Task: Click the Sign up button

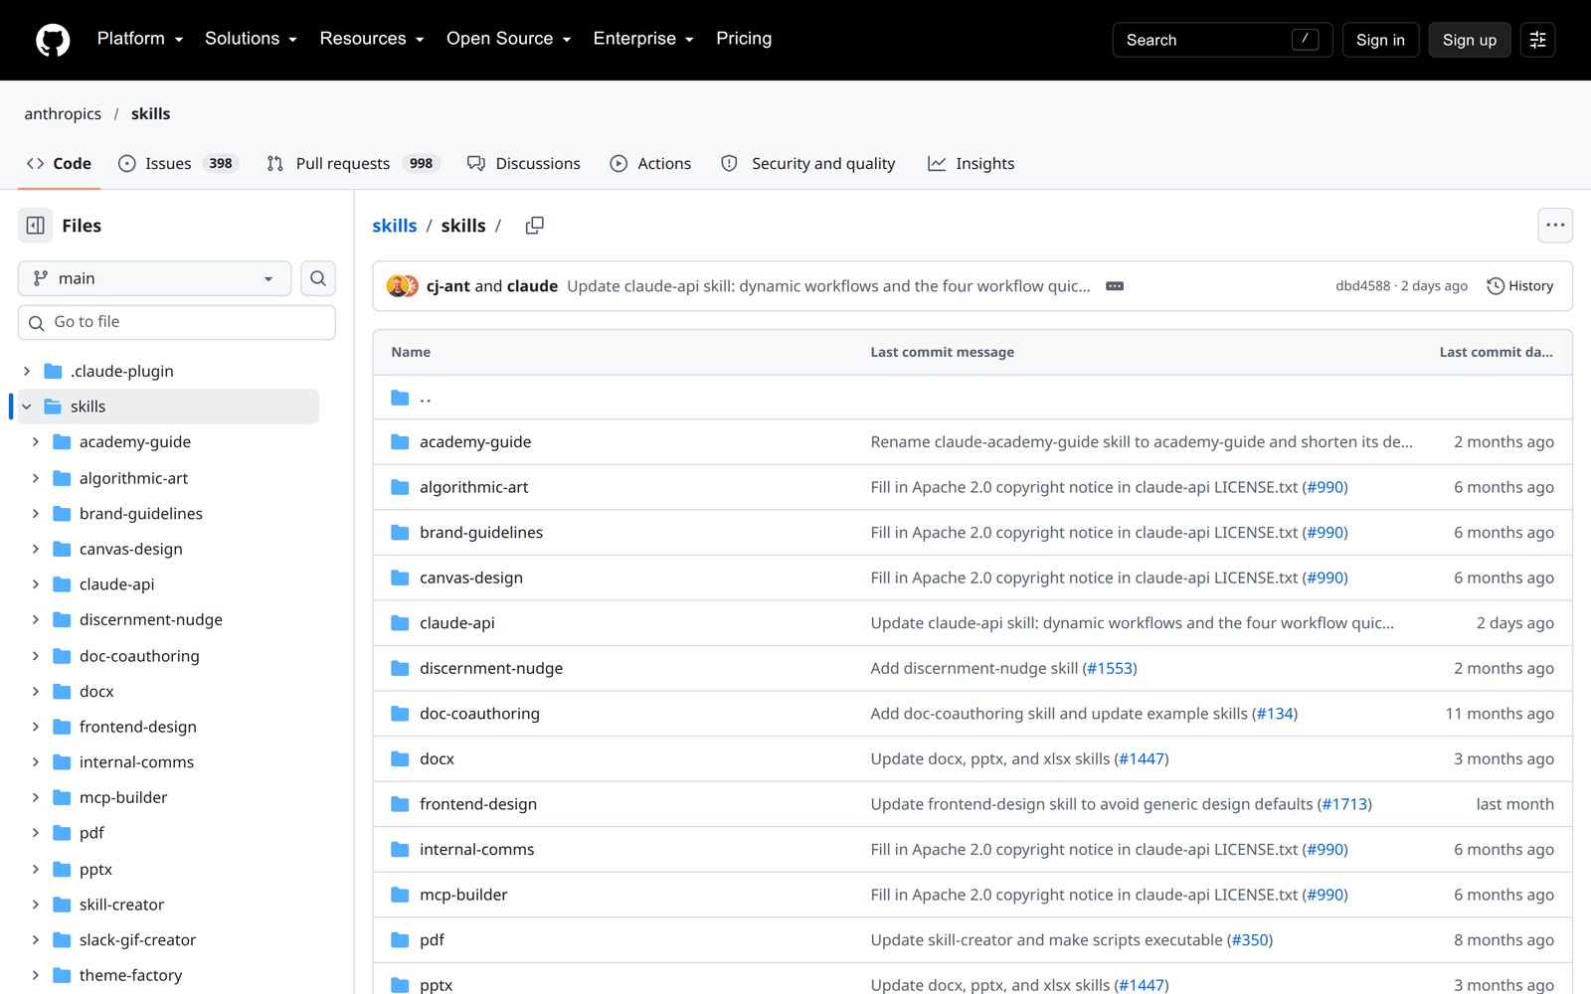Action: (x=1470, y=40)
